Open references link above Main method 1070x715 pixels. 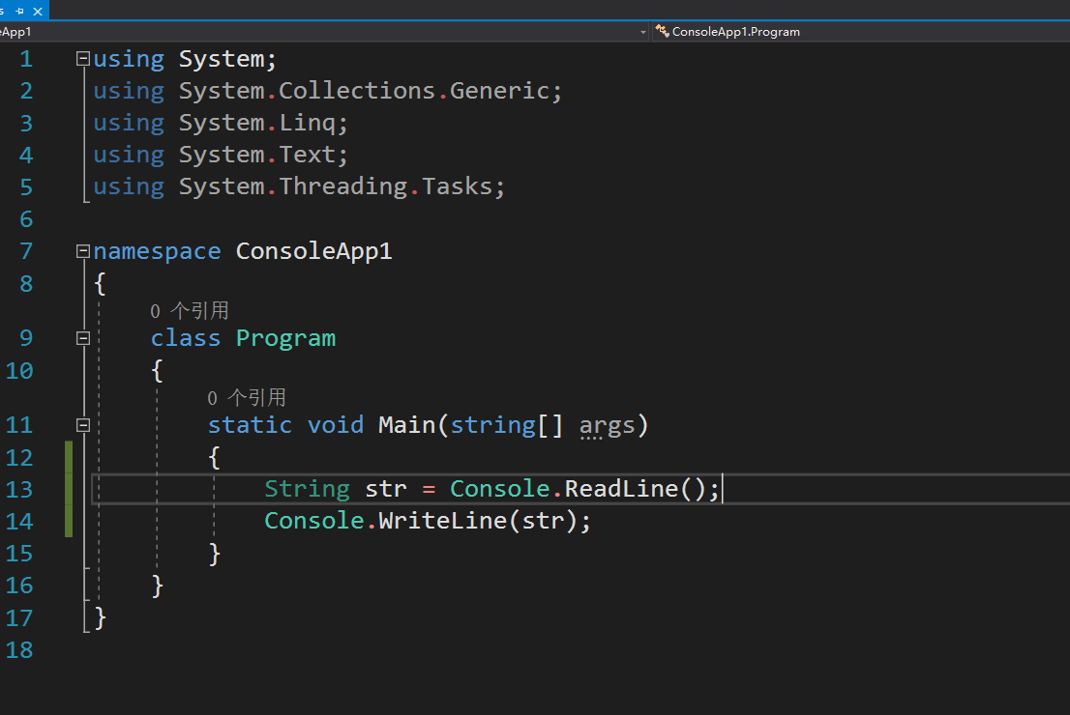click(x=247, y=397)
